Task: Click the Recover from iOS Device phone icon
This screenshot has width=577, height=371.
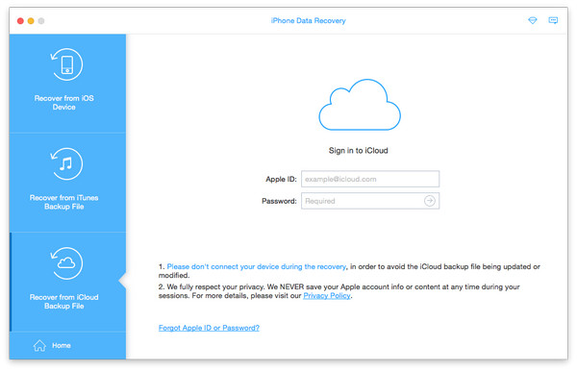Action: point(66,64)
